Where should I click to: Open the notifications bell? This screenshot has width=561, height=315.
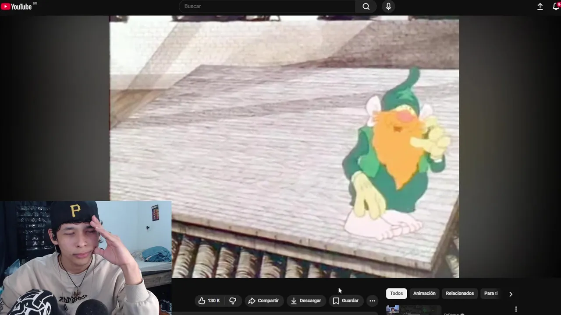556,7
